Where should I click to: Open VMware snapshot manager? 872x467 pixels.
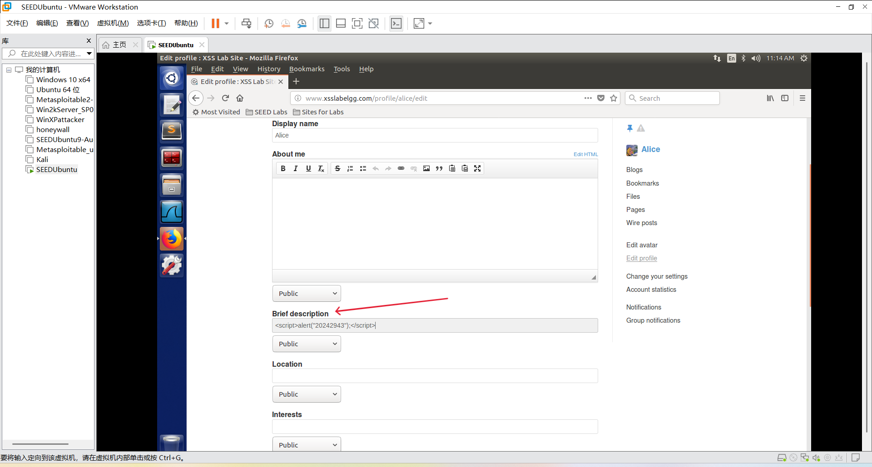[x=302, y=24]
